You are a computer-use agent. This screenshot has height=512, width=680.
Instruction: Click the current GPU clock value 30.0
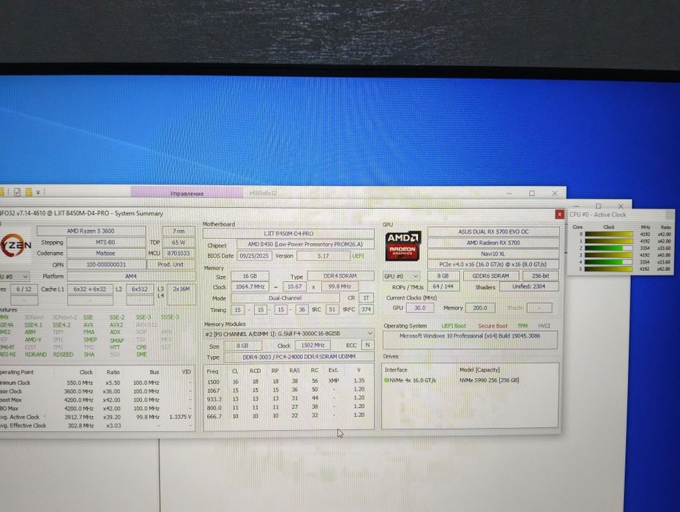420,308
